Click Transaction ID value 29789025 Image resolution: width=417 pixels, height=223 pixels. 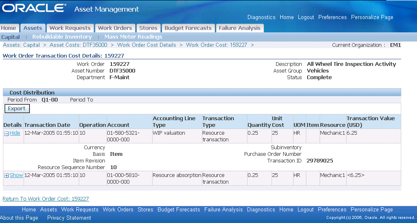coord(320,160)
